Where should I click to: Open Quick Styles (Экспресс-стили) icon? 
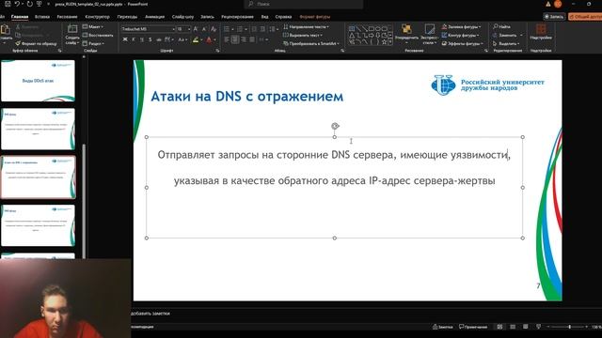point(429,29)
